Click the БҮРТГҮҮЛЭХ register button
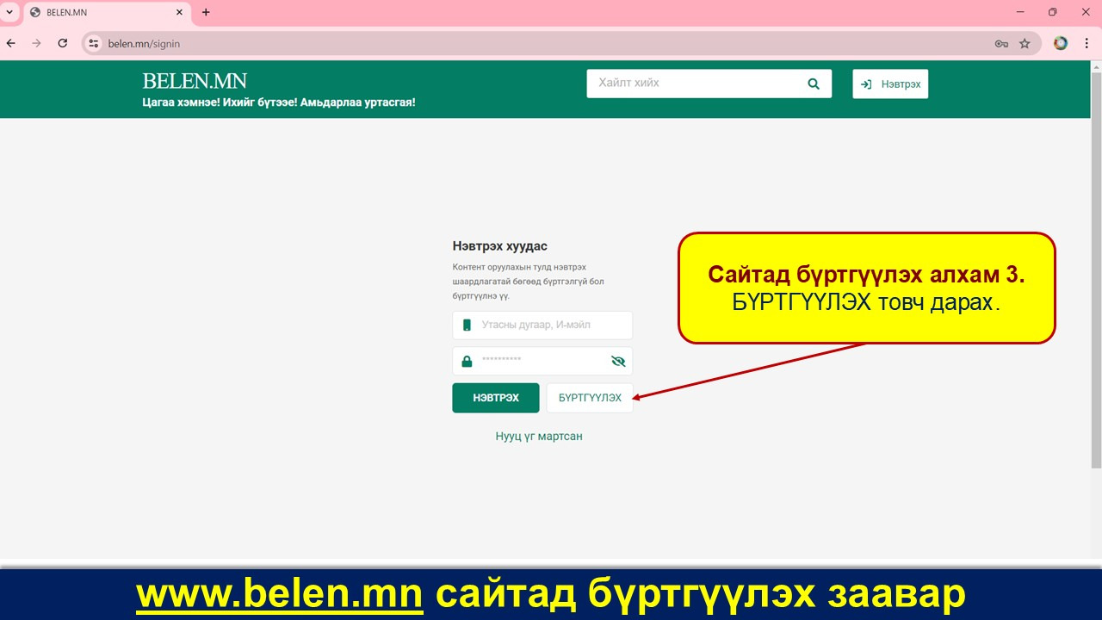This screenshot has height=620, width=1102. 590,398
